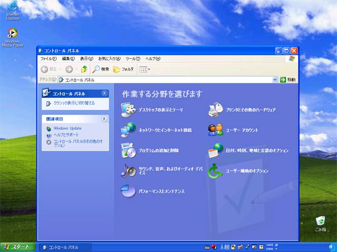
Task: Click the green Up folder toolbar icon
Action: point(84,69)
